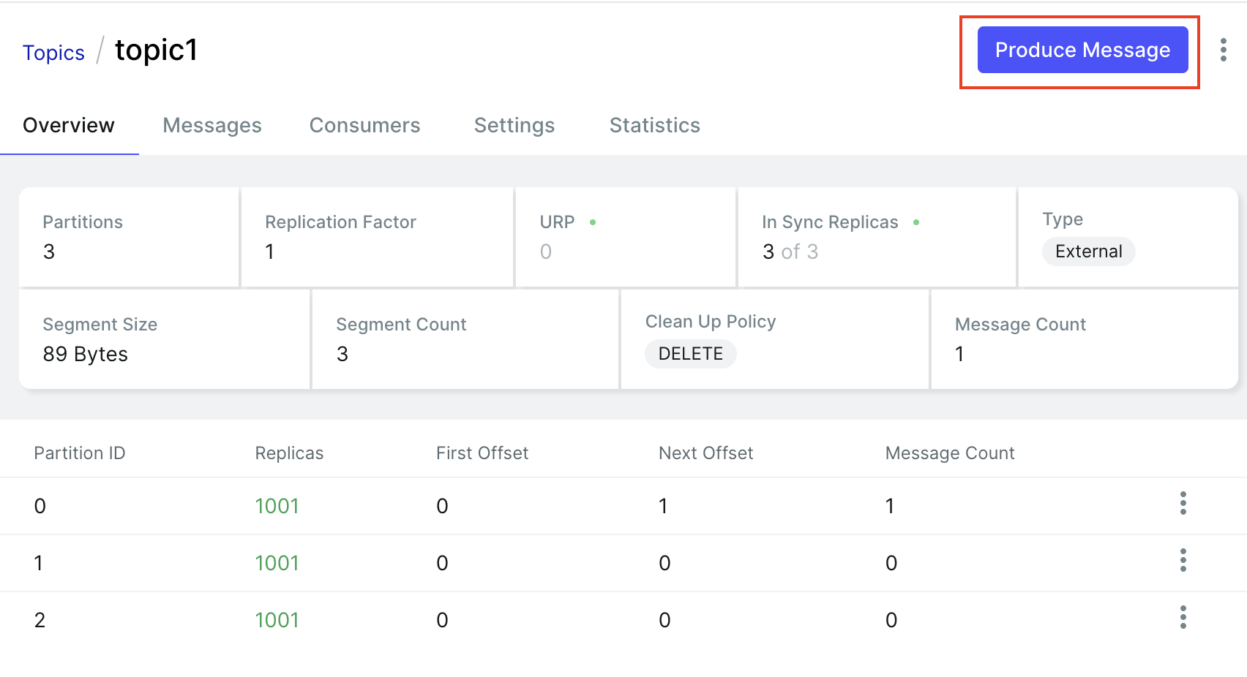View the Statistics tab
The image size is (1247, 677).
tap(654, 125)
